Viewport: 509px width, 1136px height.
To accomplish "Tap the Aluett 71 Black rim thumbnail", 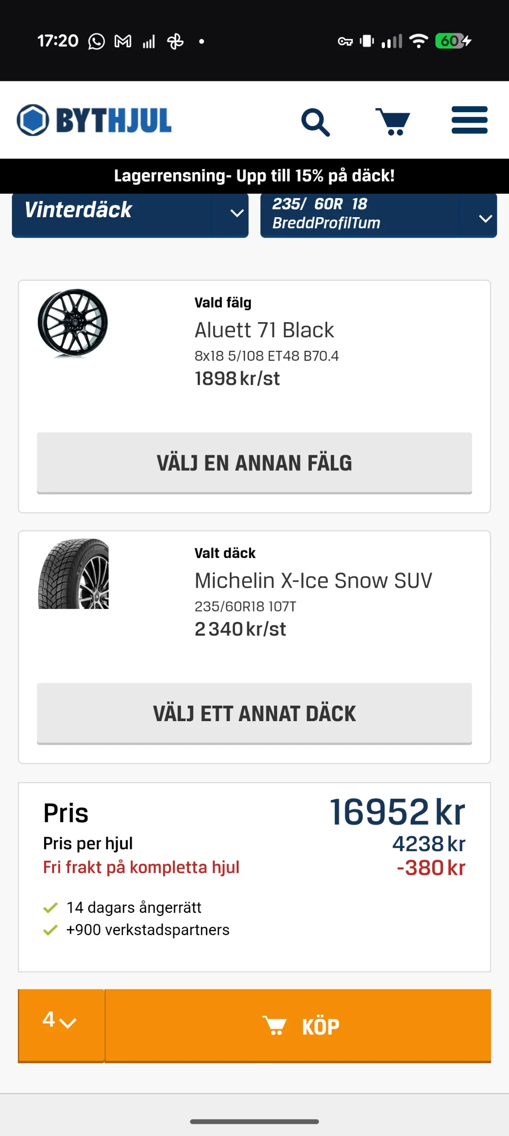I will click(73, 323).
